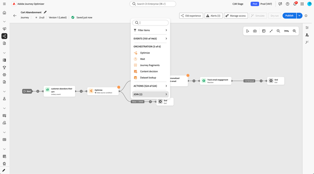This screenshot has height=174, width=314.
Task: Take a canvas snapshot with camera icon
Action: point(255,31)
